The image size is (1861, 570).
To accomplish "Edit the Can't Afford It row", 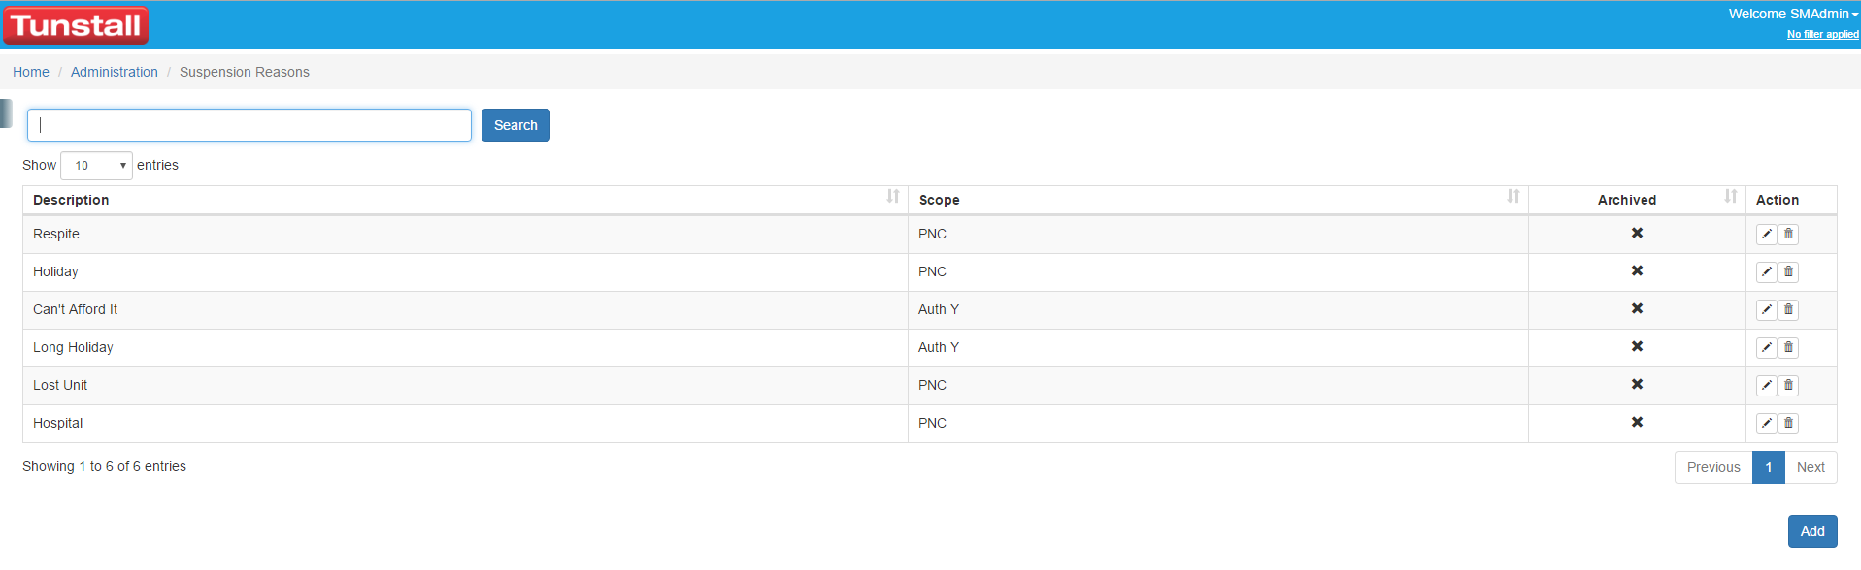I will pos(1766,309).
